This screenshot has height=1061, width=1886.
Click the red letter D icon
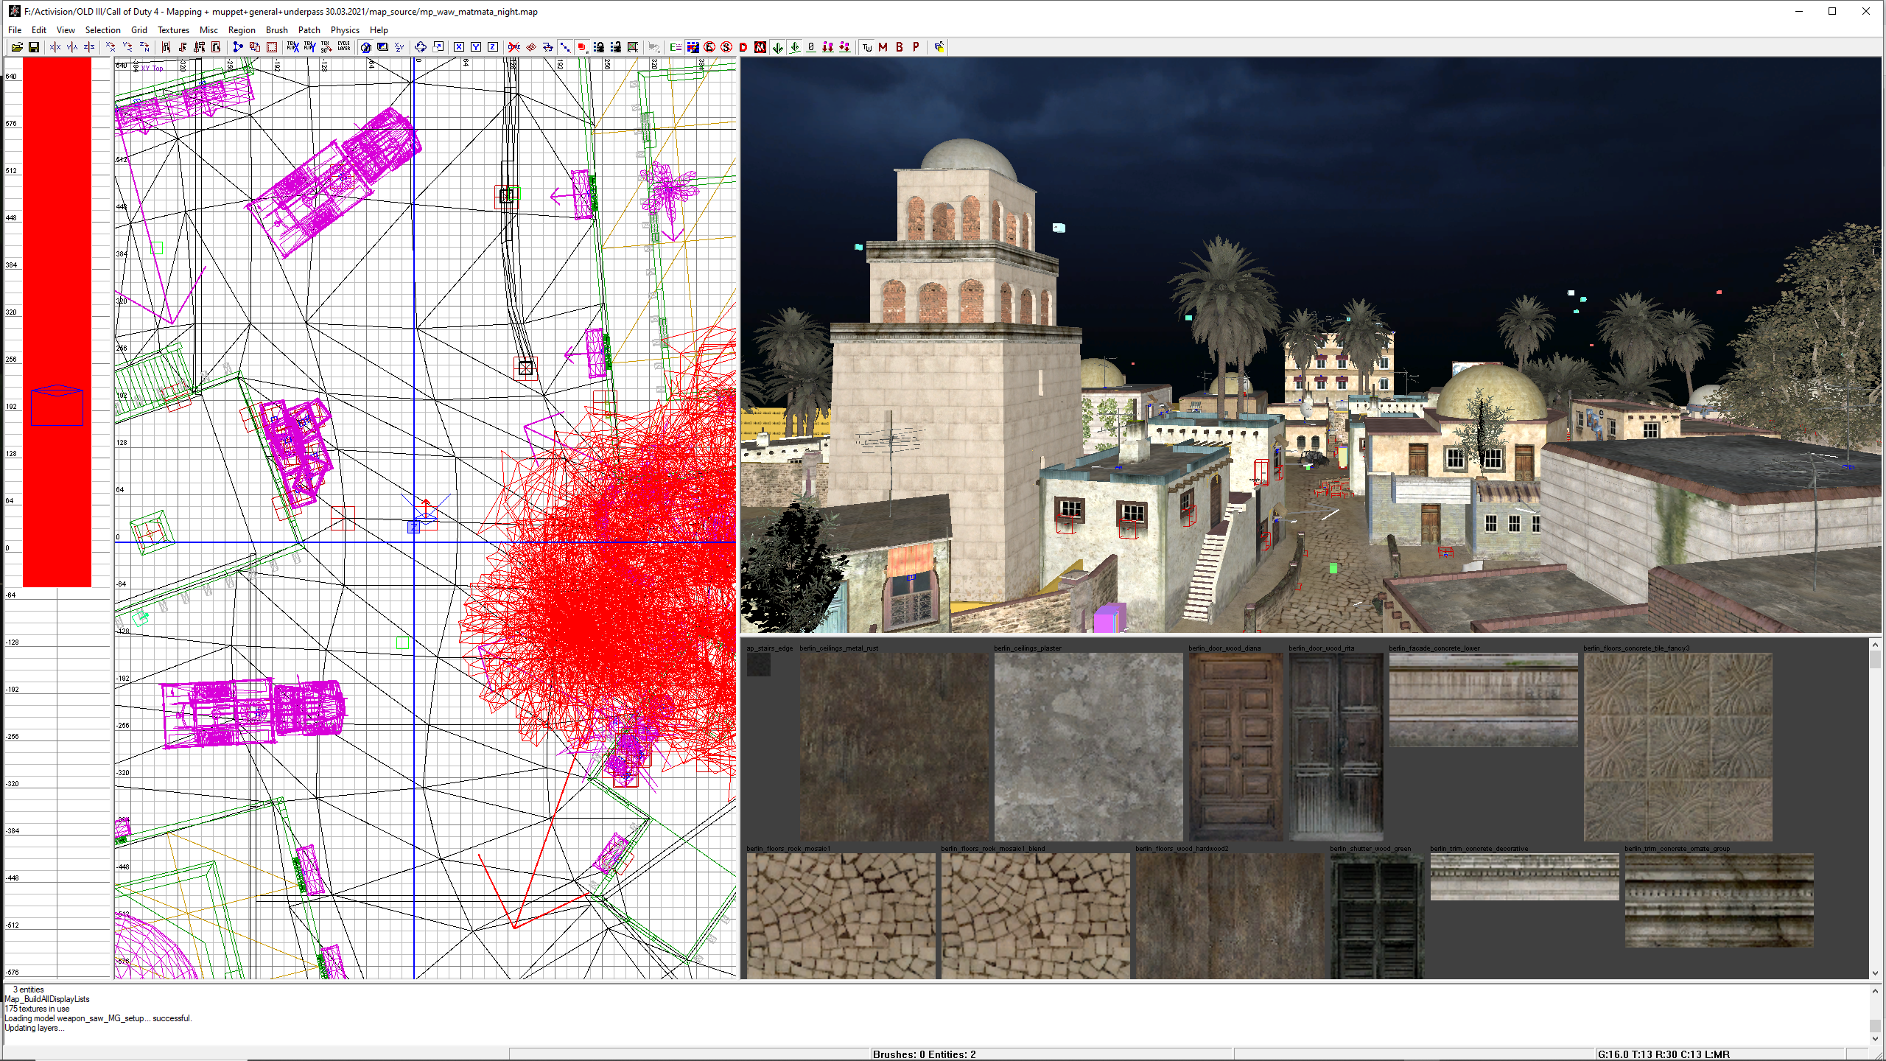pyautogui.click(x=743, y=47)
